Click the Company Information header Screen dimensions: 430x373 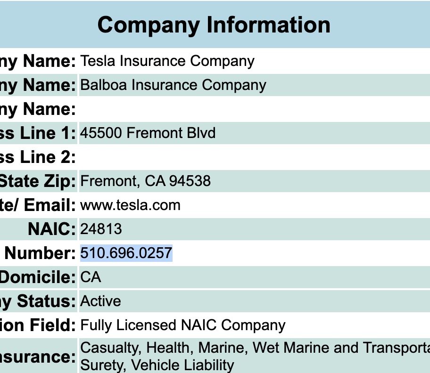[214, 25]
